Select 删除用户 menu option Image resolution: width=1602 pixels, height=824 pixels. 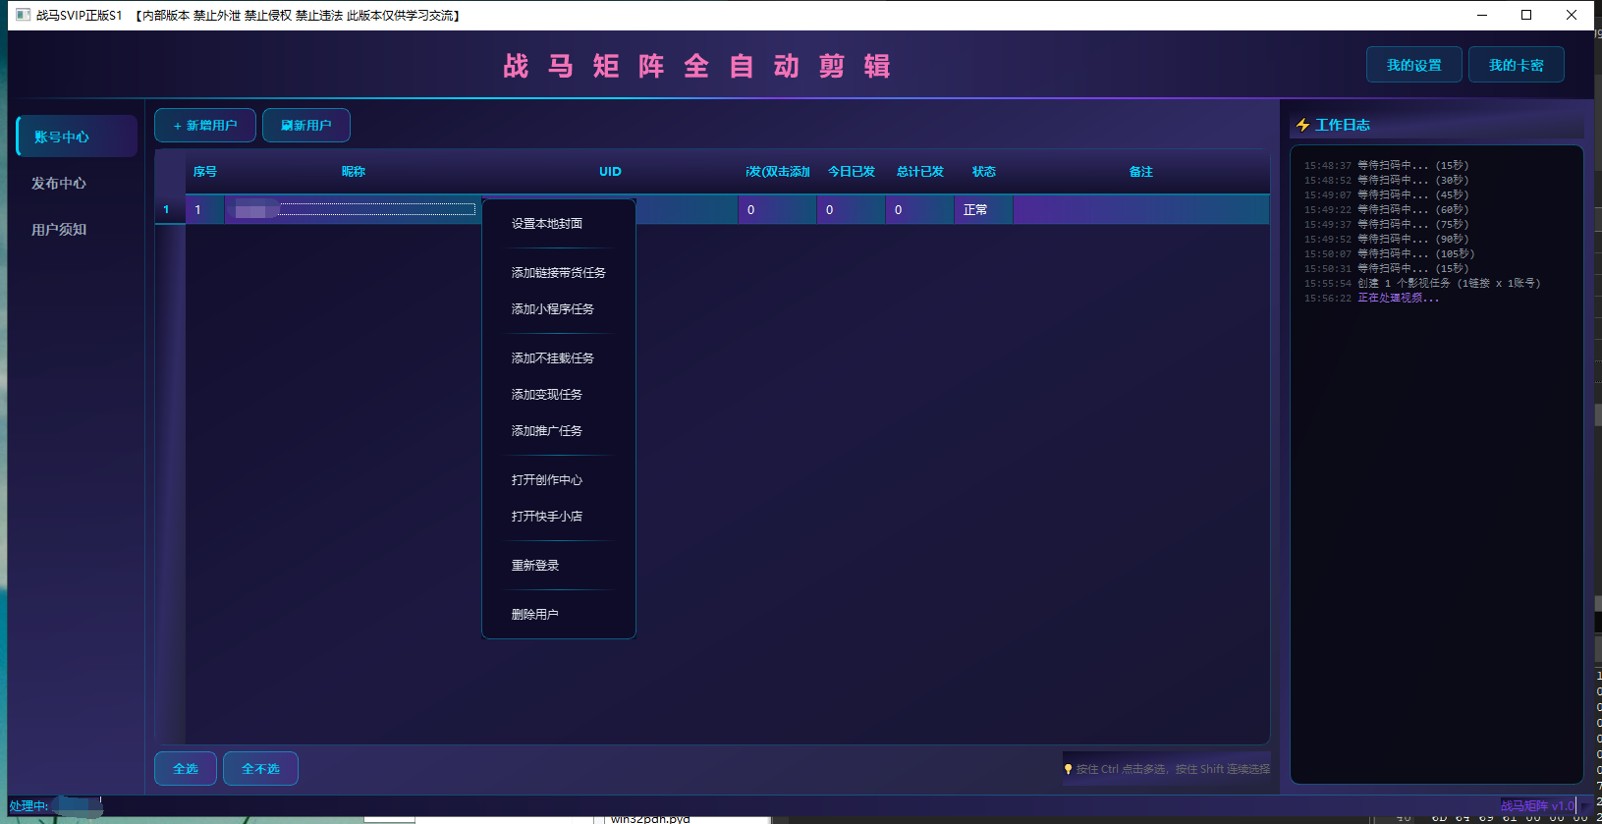pyautogui.click(x=535, y=615)
